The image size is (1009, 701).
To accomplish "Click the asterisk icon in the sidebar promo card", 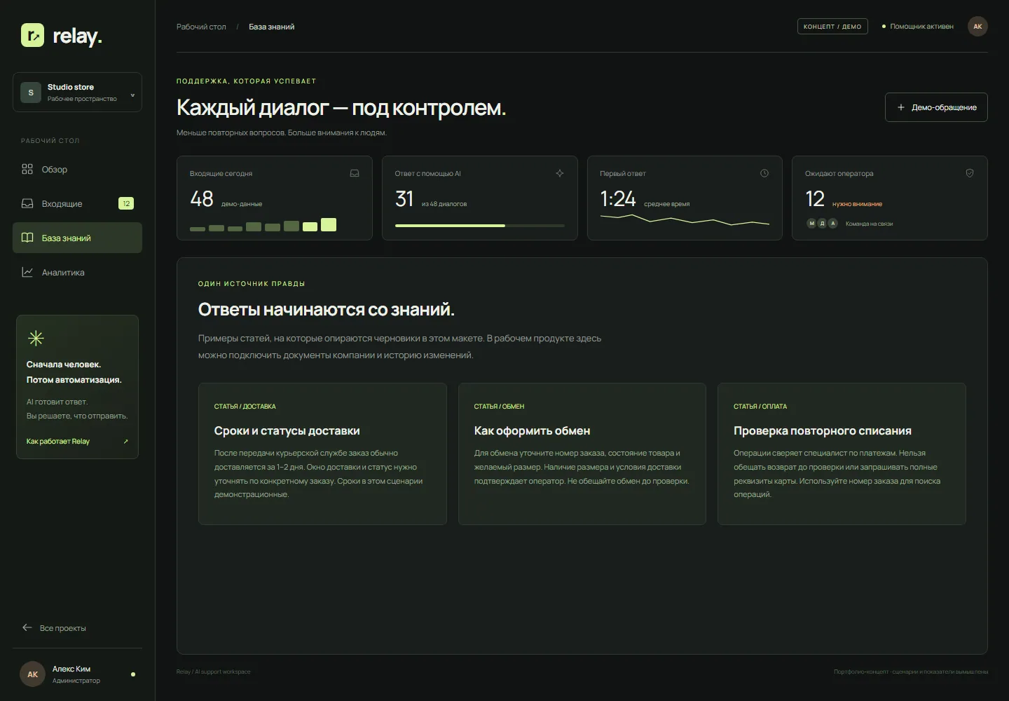I will coord(36,339).
